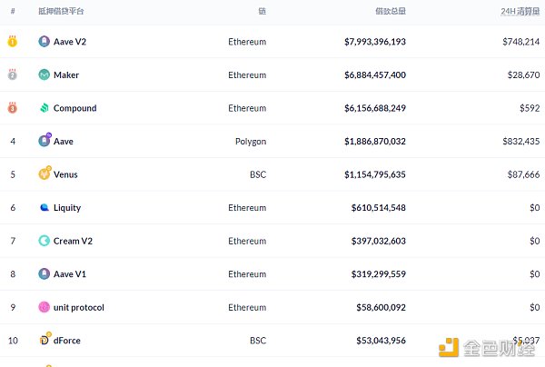The width and height of the screenshot is (545, 367).
Task: Click the Cream V2 logo icon
Action: 44,241
